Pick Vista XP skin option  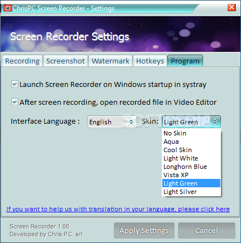(191, 175)
